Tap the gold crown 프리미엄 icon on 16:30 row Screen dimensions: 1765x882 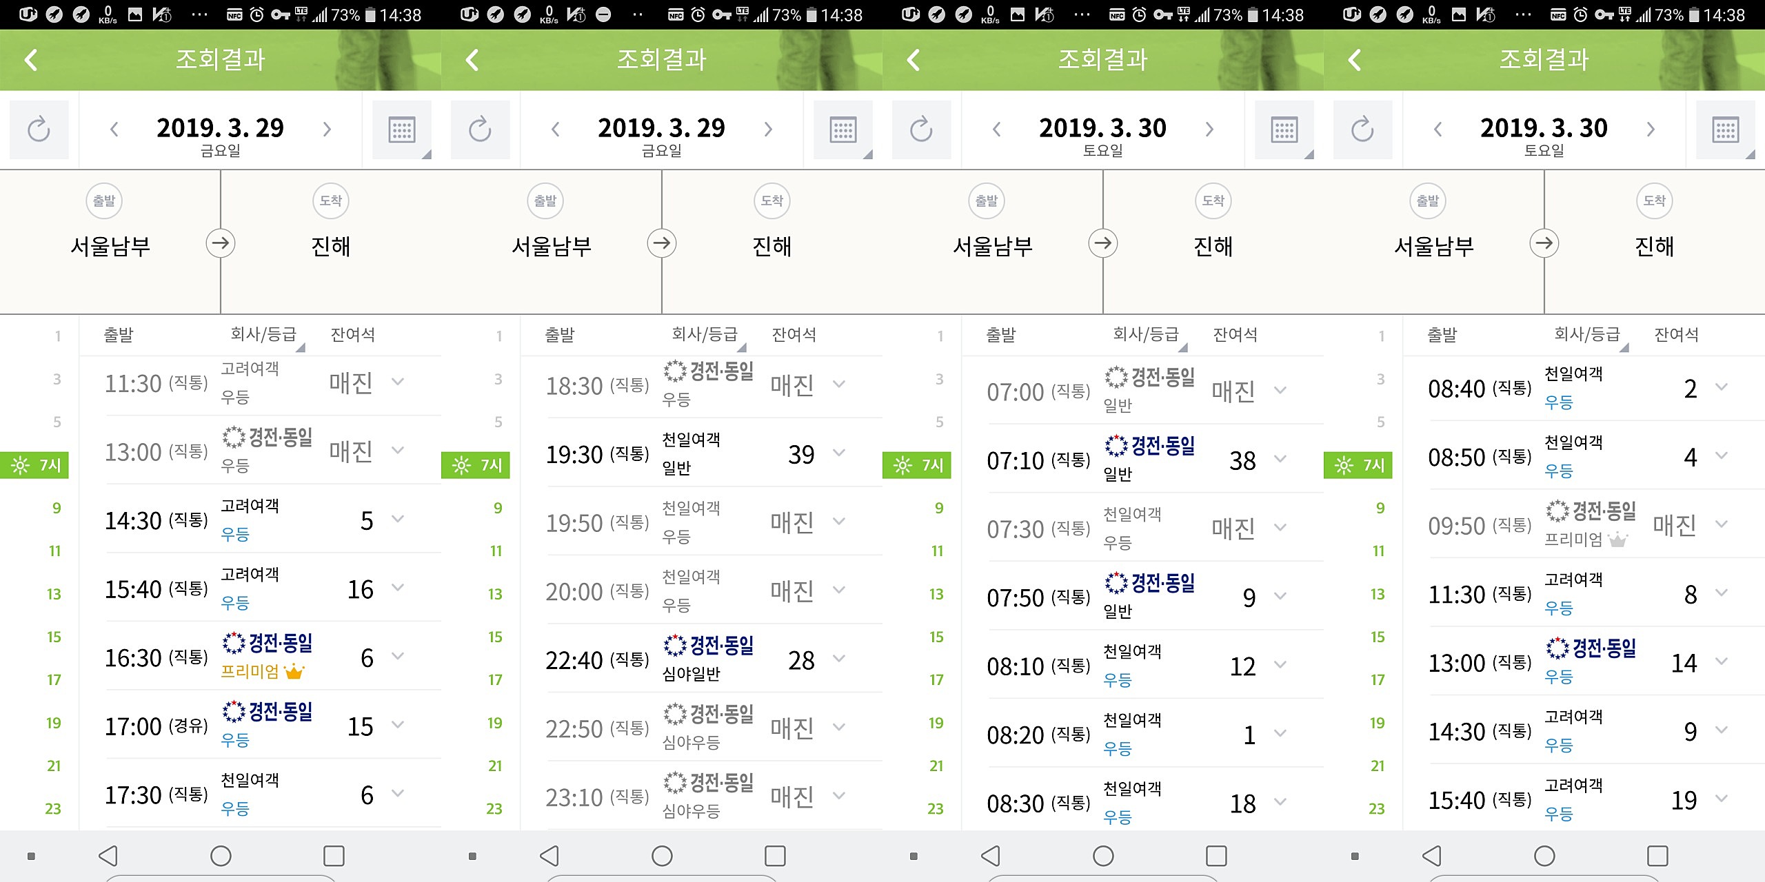(x=294, y=671)
